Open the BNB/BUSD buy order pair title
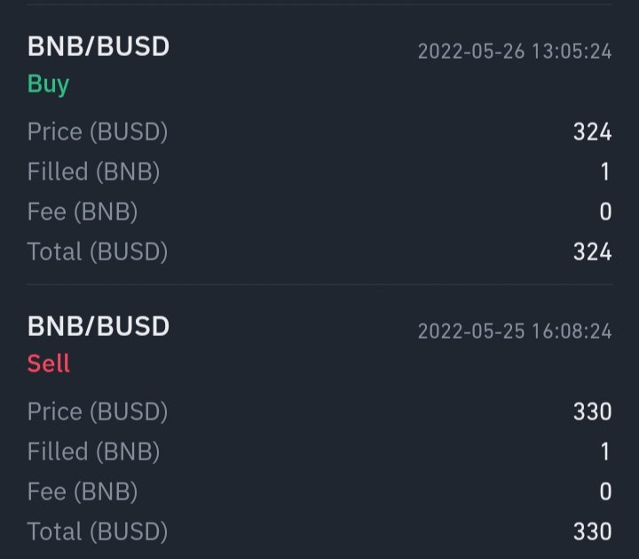 point(99,46)
